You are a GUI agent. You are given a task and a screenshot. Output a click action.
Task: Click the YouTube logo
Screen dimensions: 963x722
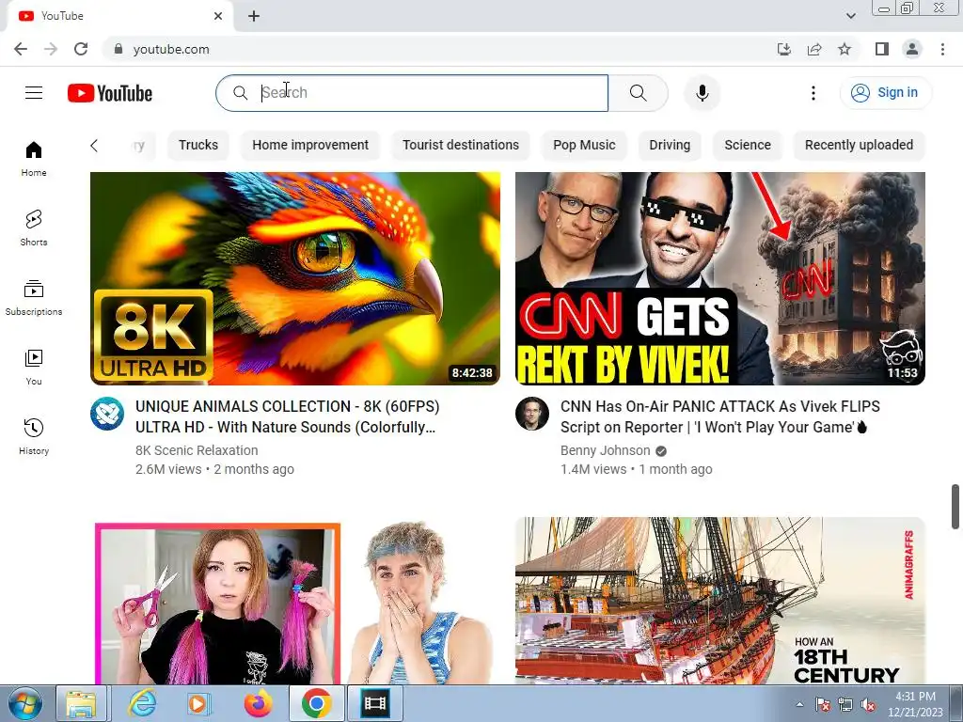[110, 93]
